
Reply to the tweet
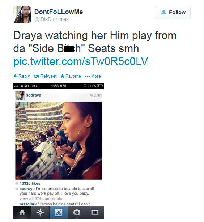point(22,76)
